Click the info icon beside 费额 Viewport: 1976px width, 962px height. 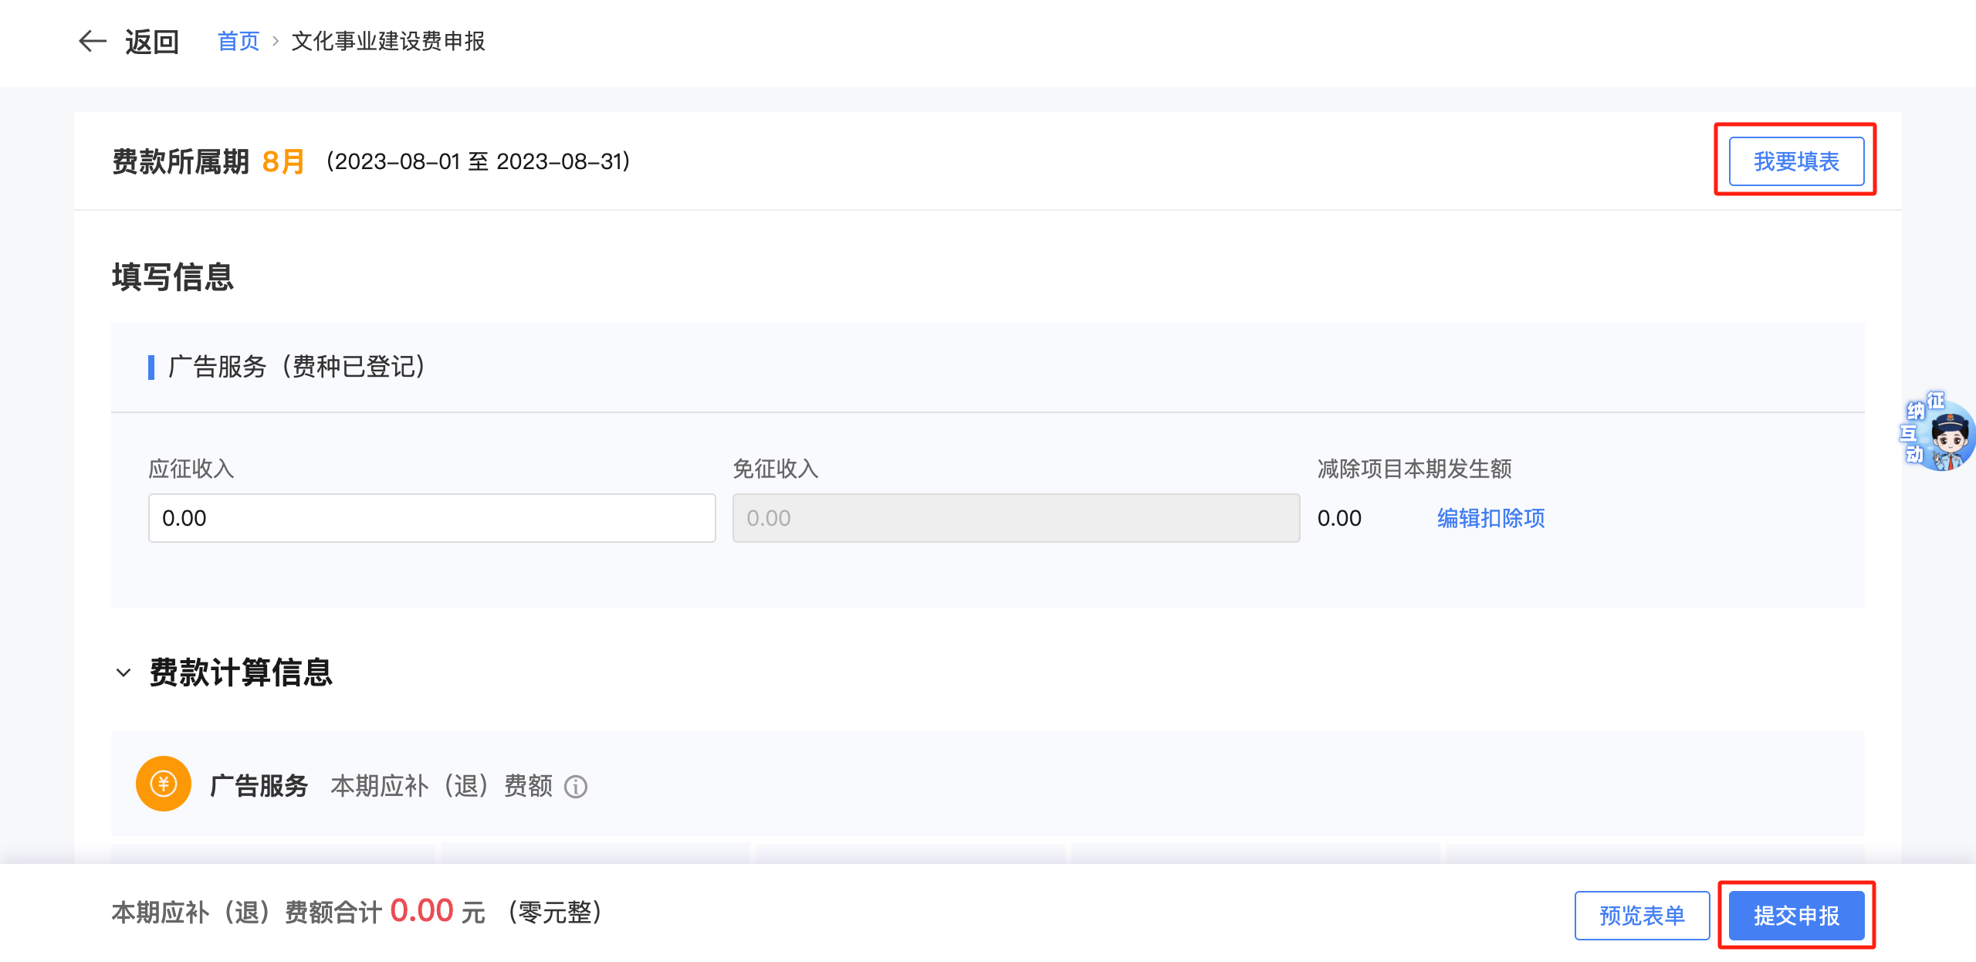coord(576,787)
